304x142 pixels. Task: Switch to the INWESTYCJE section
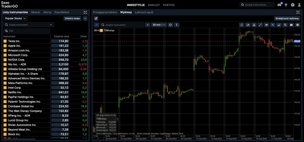(x=136, y=5)
